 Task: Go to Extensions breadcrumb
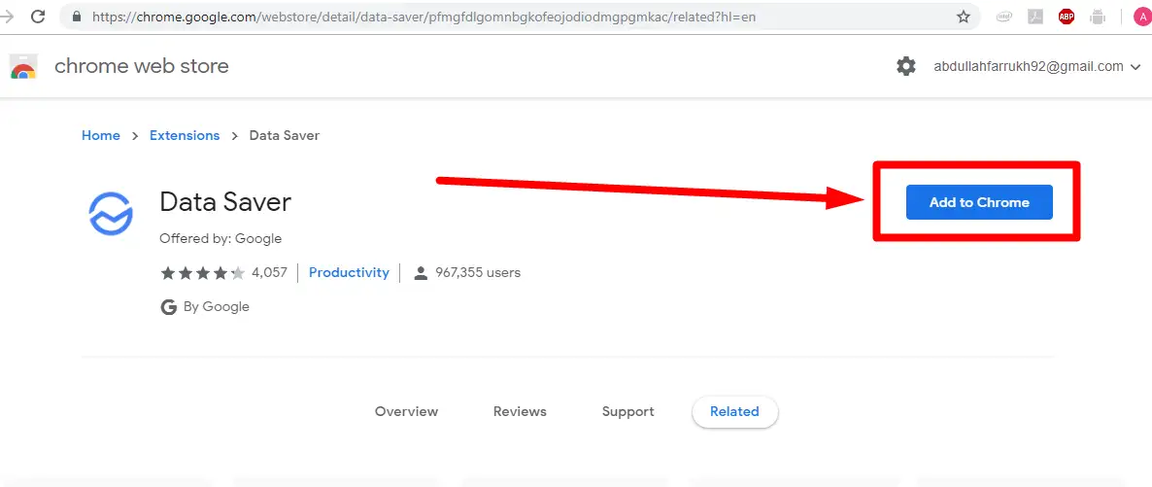[185, 135]
